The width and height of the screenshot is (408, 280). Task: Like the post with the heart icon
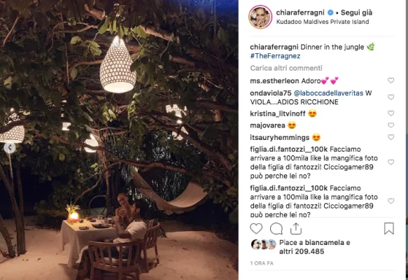coord(256,229)
